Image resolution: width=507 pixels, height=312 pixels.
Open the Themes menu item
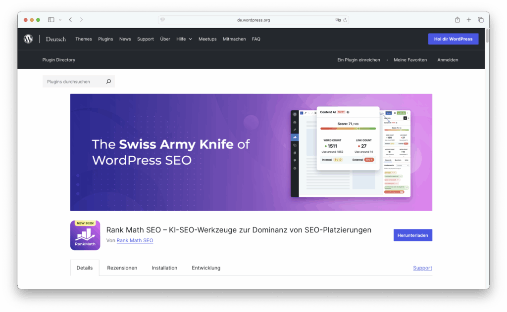(x=83, y=39)
